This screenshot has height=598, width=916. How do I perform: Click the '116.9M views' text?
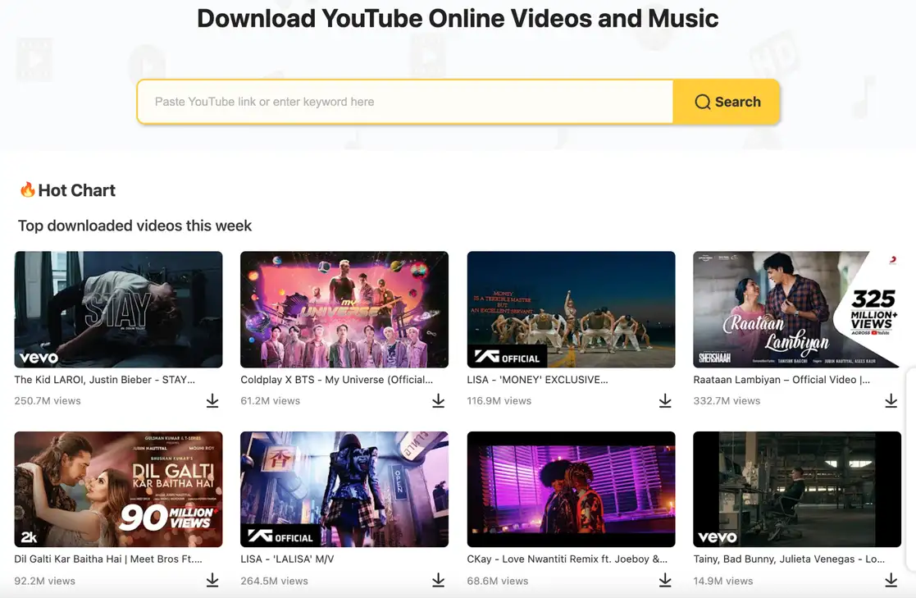499,401
